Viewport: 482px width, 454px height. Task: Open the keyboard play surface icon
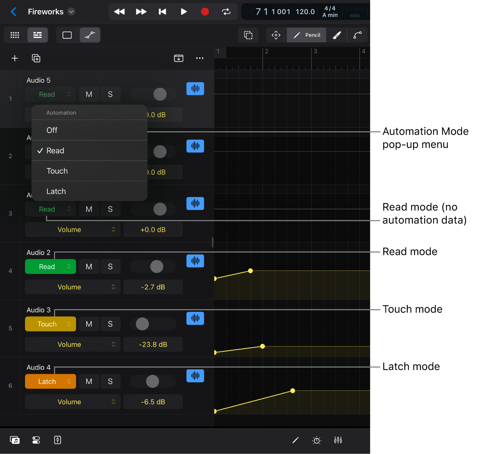pos(57,440)
